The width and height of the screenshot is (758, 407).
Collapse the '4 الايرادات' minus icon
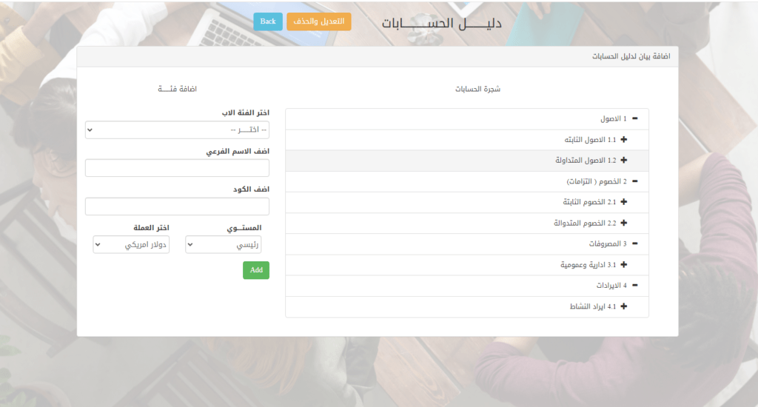click(x=634, y=285)
